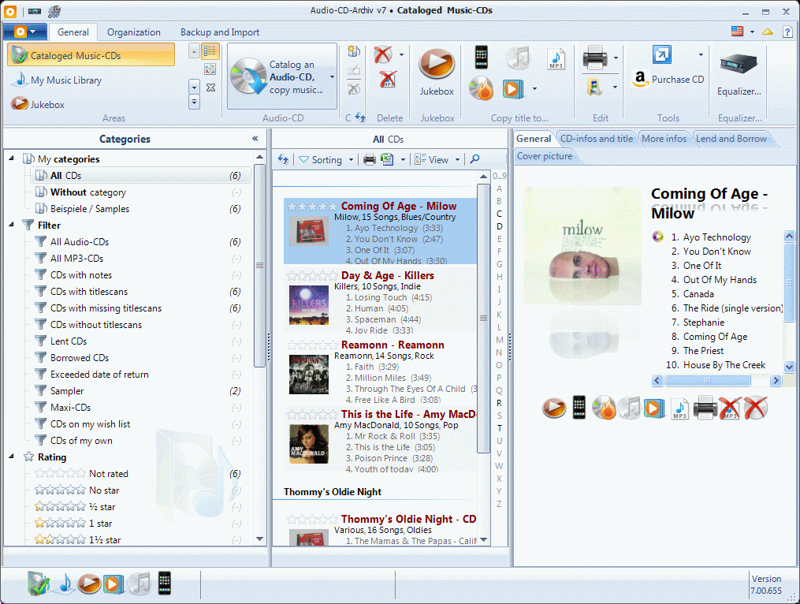800x604 pixels.
Task: Click the Amazon logo icon
Action: click(640, 79)
